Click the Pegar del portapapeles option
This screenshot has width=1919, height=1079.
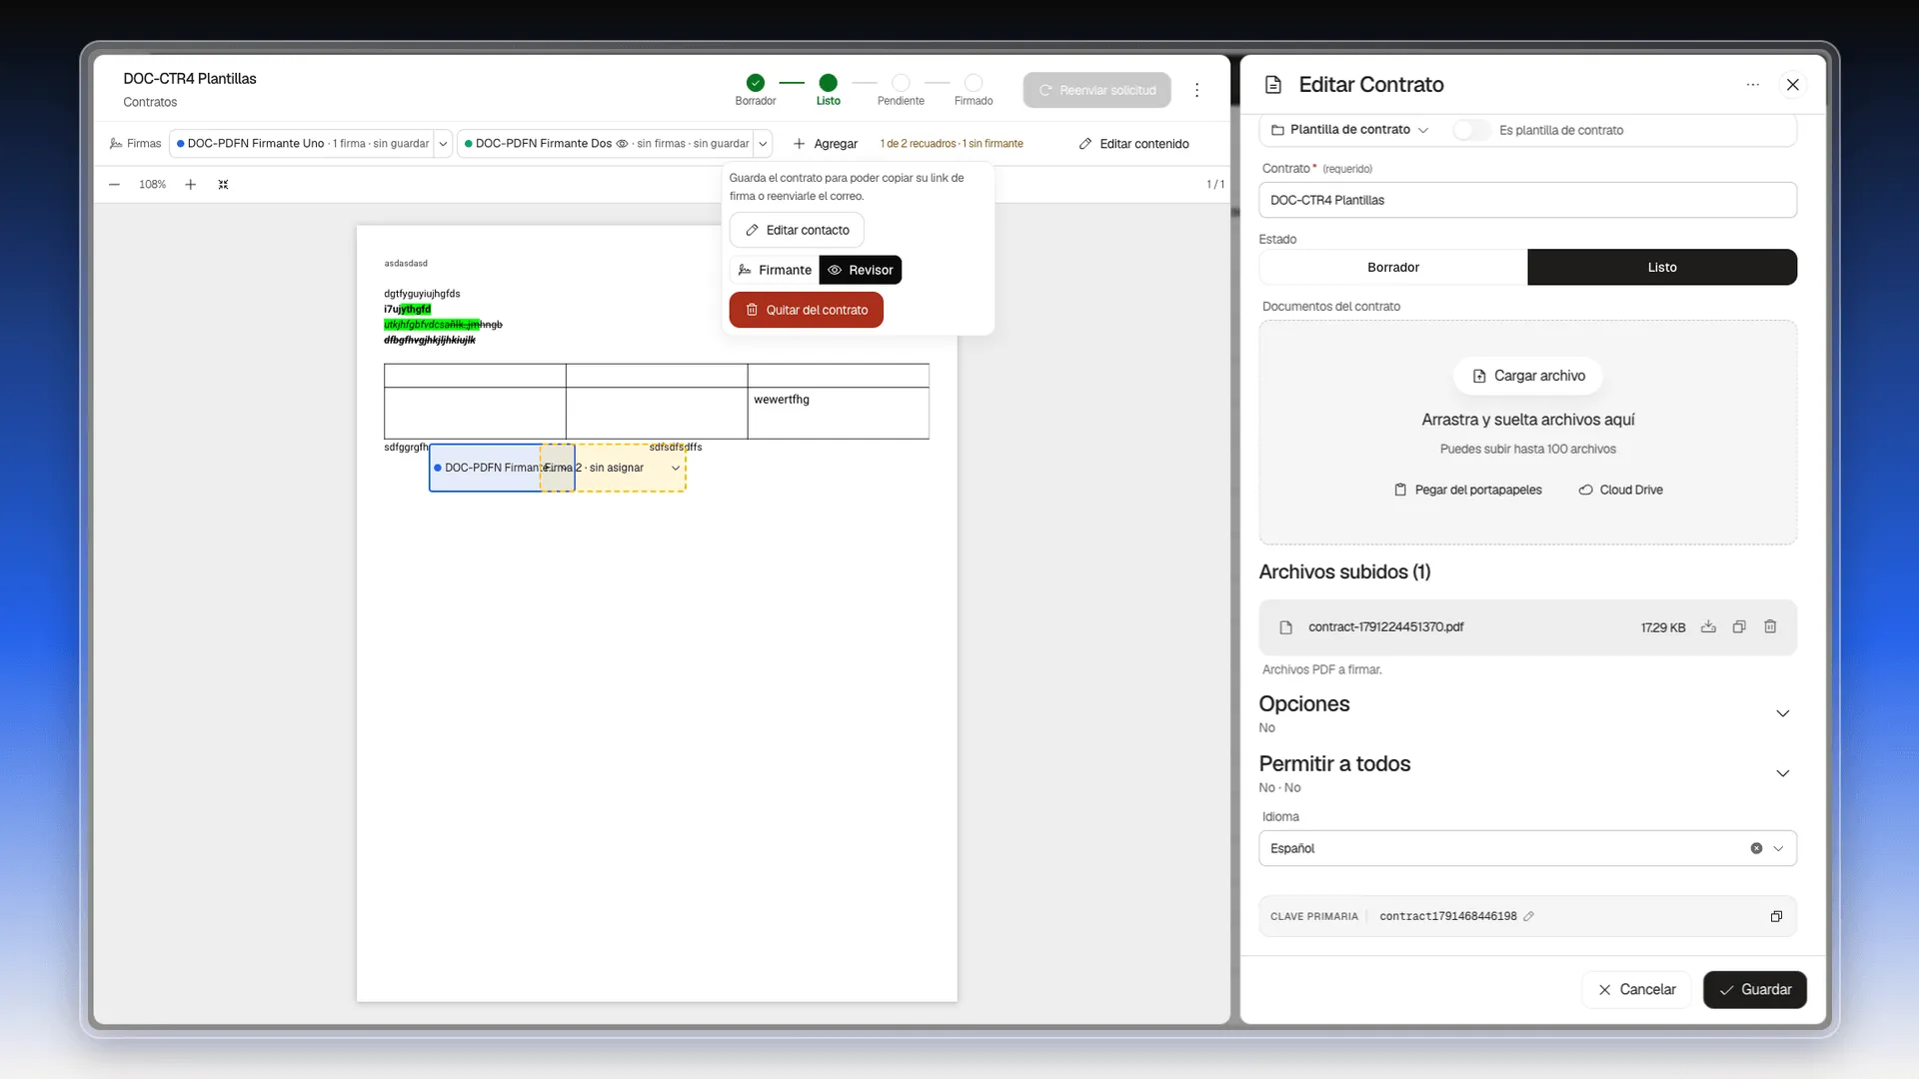[1468, 490]
